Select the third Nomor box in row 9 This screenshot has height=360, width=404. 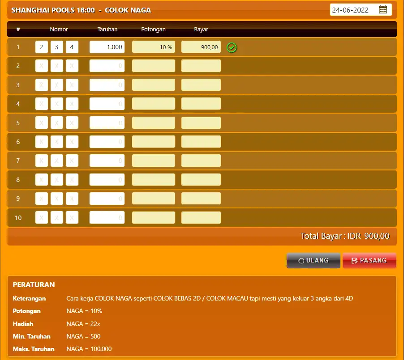[x=72, y=199]
